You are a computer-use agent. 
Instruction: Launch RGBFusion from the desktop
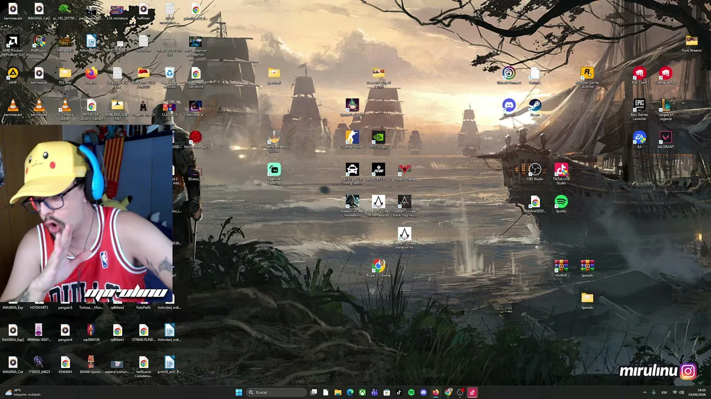(39, 44)
